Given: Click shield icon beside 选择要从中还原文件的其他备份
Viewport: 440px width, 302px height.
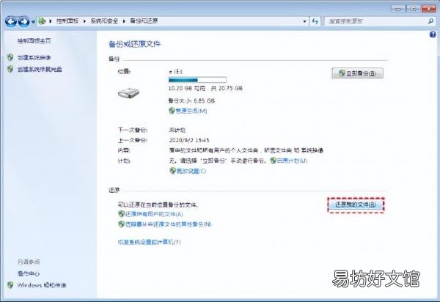Looking at the screenshot, I should [x=121, y=224].
